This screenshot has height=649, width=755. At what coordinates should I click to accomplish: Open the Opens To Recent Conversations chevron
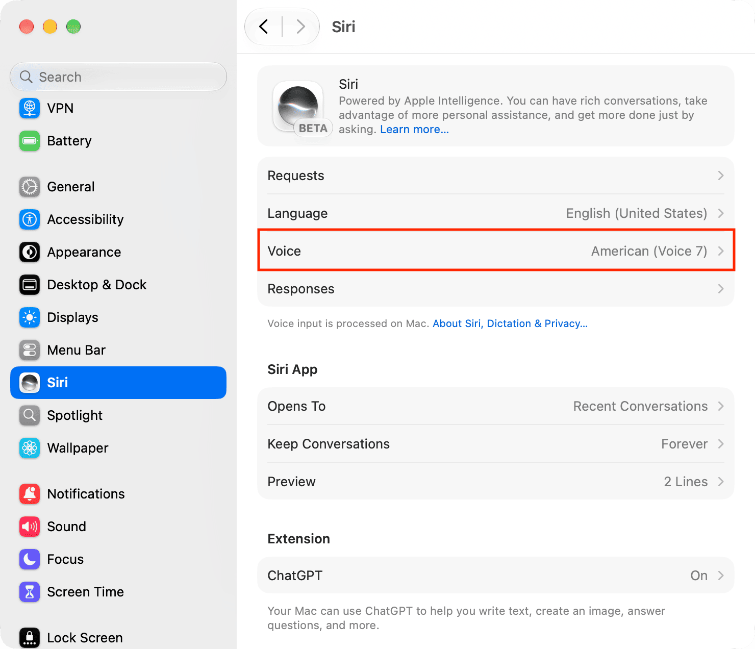point(721,406)
